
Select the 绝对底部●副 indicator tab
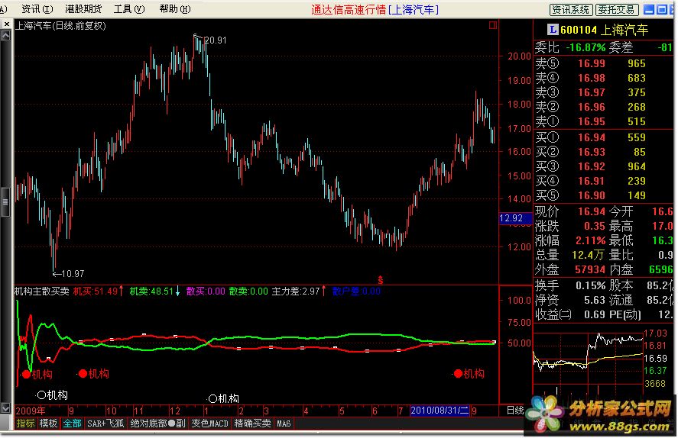click(157, 424)
